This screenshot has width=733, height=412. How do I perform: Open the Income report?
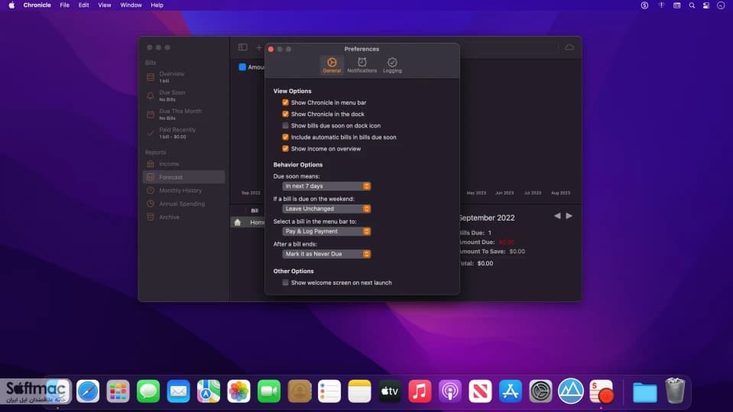coord(183,164)
